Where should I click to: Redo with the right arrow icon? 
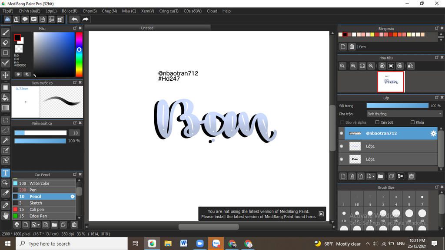click(85, 19)
